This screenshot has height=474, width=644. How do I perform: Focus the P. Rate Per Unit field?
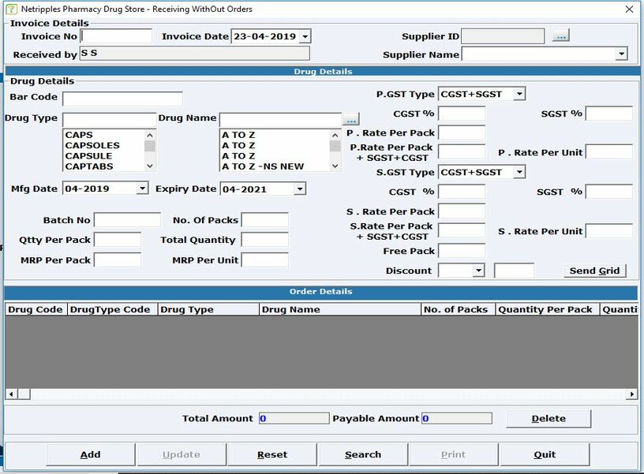tap(609, 152)
